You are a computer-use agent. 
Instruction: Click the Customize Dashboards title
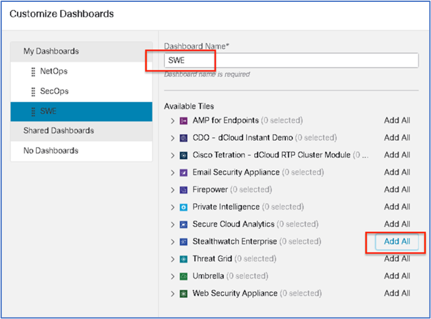pyautogui.click(x=62, y=14)
